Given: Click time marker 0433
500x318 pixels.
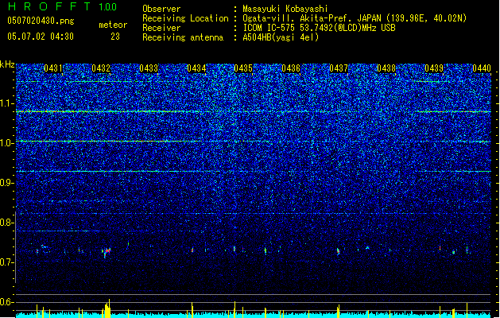Looking at the screenshot, I should (x=149, y=68).
